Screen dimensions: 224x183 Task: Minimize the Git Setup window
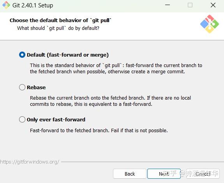point(168,5)
